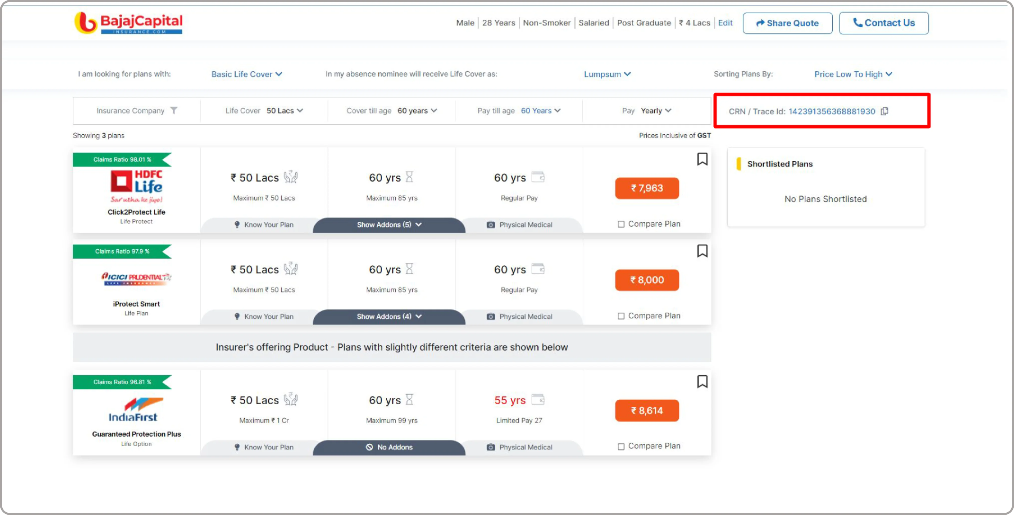This screenshot has width=1014, height=515.
Task: Open Know Your Plan for HDFC Click2Protect
Action: [264, 225]
